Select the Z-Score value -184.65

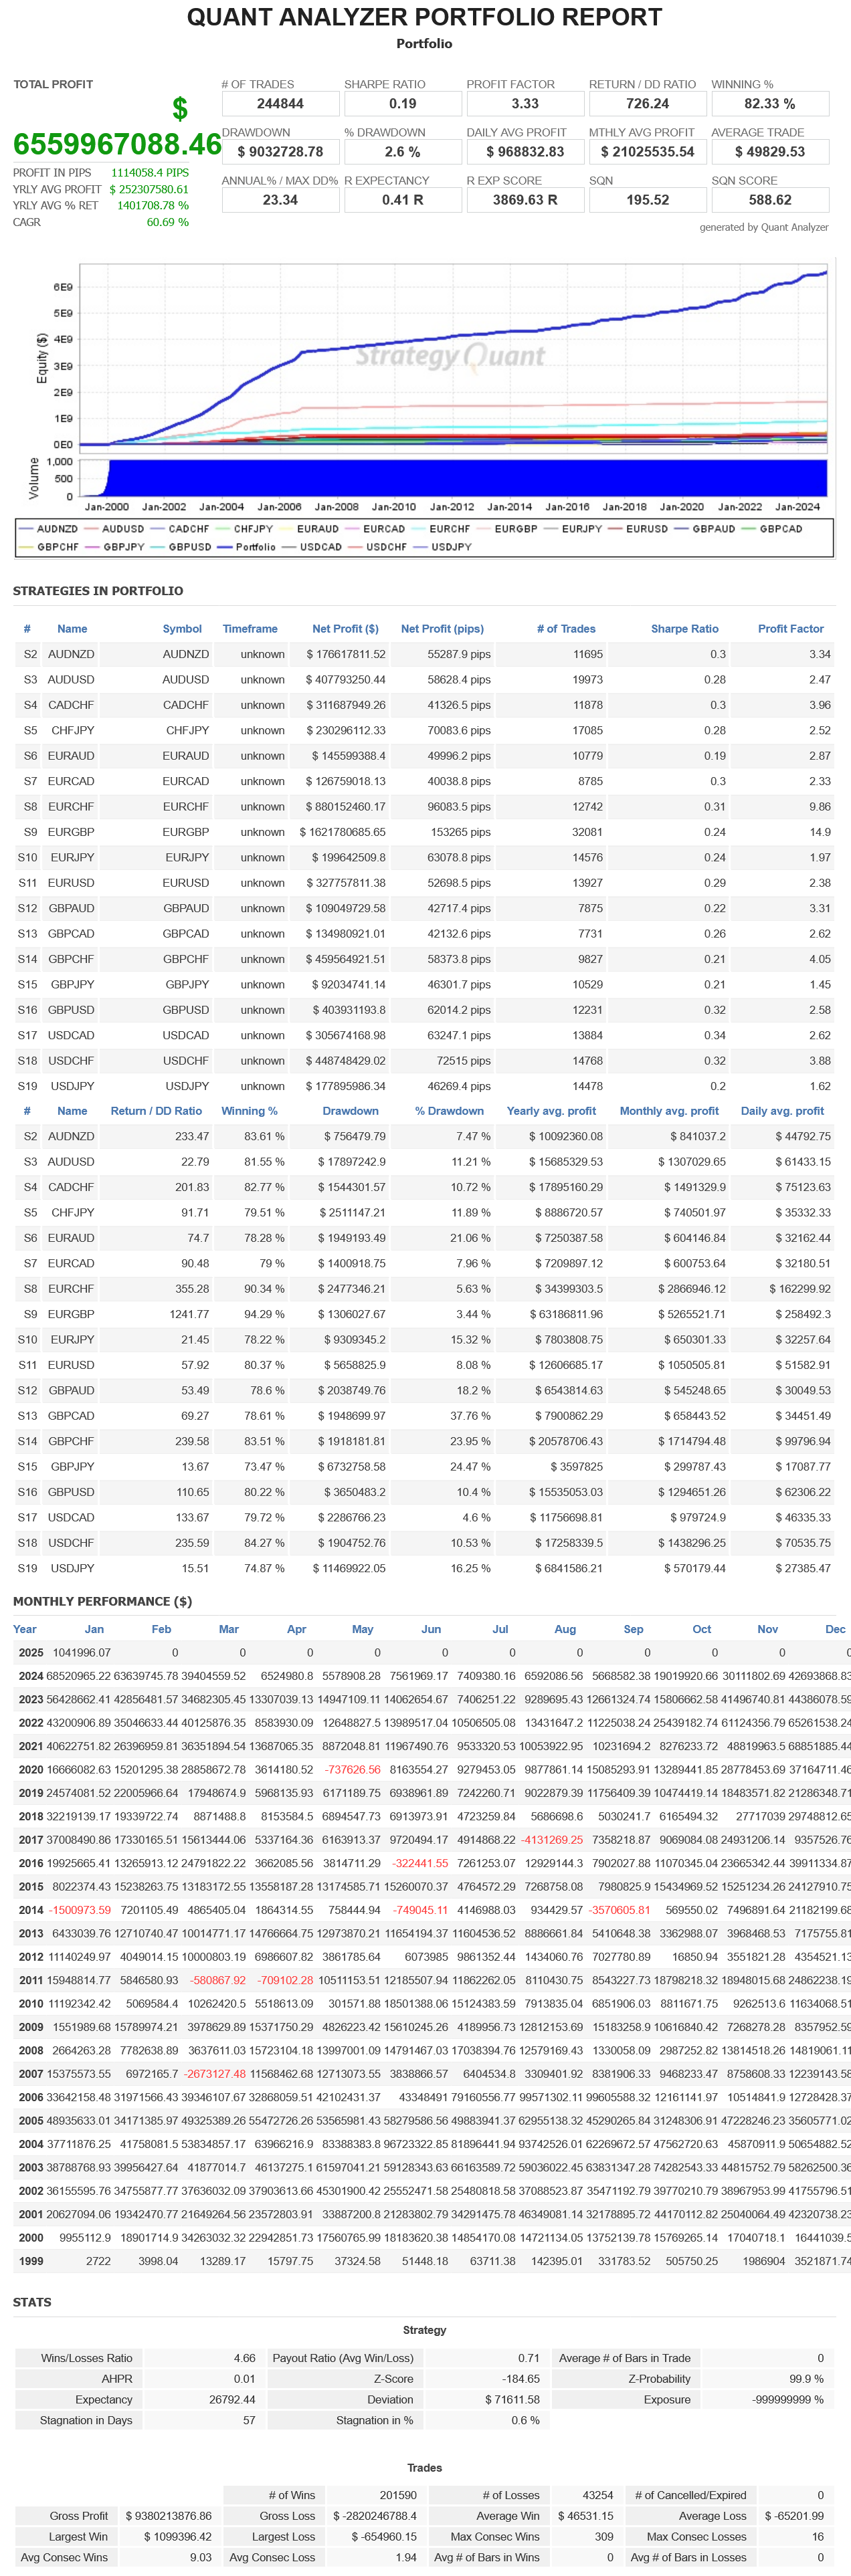tap(520, 2379)
